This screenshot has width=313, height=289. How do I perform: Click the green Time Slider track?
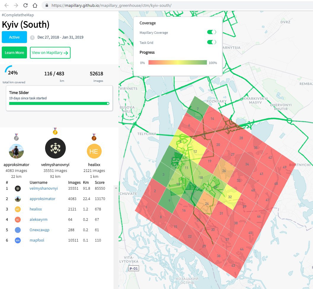pos(59,103)
